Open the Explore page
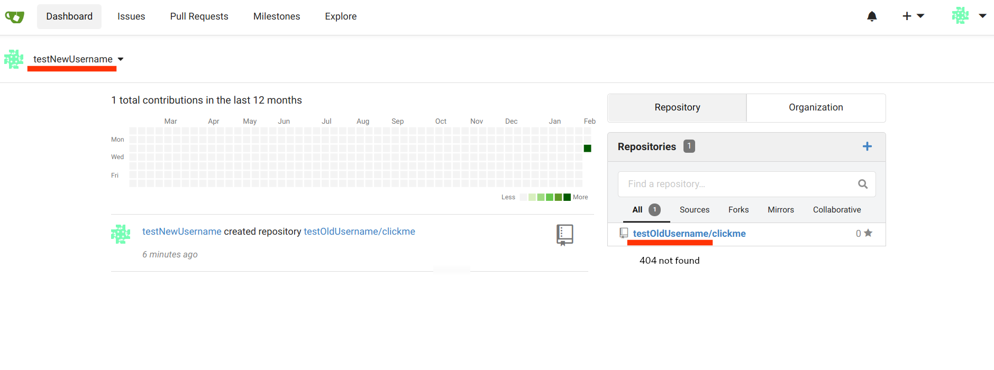994x370 pixels. pos(341,16)
